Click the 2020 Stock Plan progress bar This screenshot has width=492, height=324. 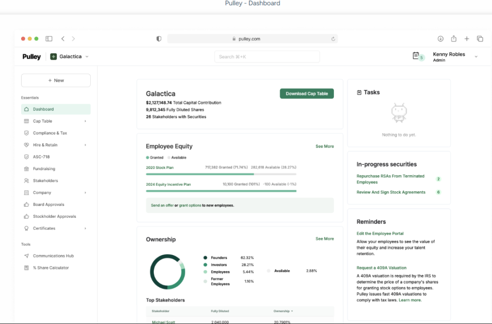[221, 174]
